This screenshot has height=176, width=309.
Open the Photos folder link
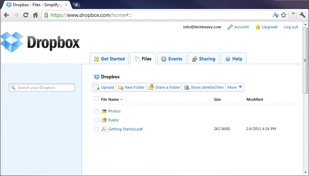click(x=114, y=111)
